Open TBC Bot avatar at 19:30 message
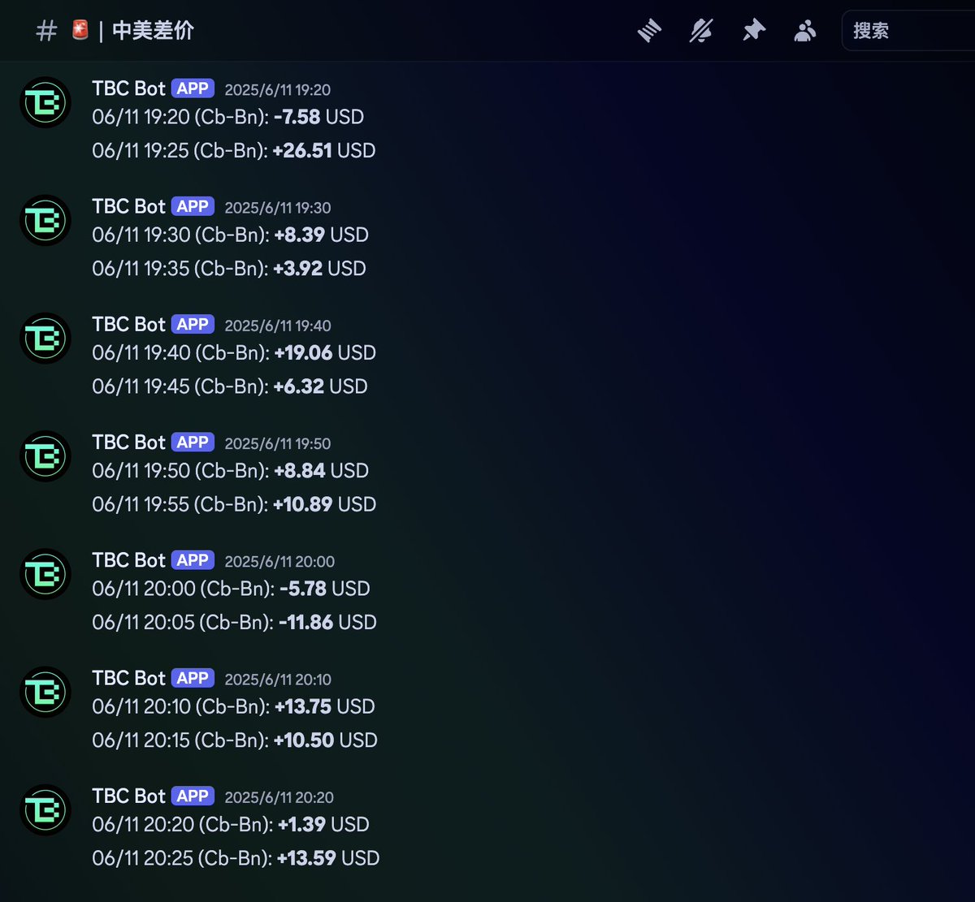The image size is (975, 902). 45,220
